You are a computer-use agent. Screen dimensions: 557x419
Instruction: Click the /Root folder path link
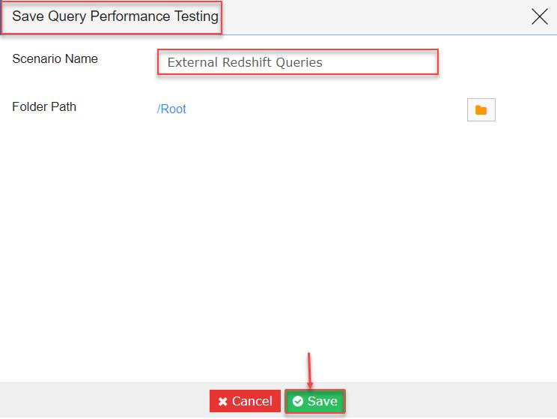coord(171,109)
